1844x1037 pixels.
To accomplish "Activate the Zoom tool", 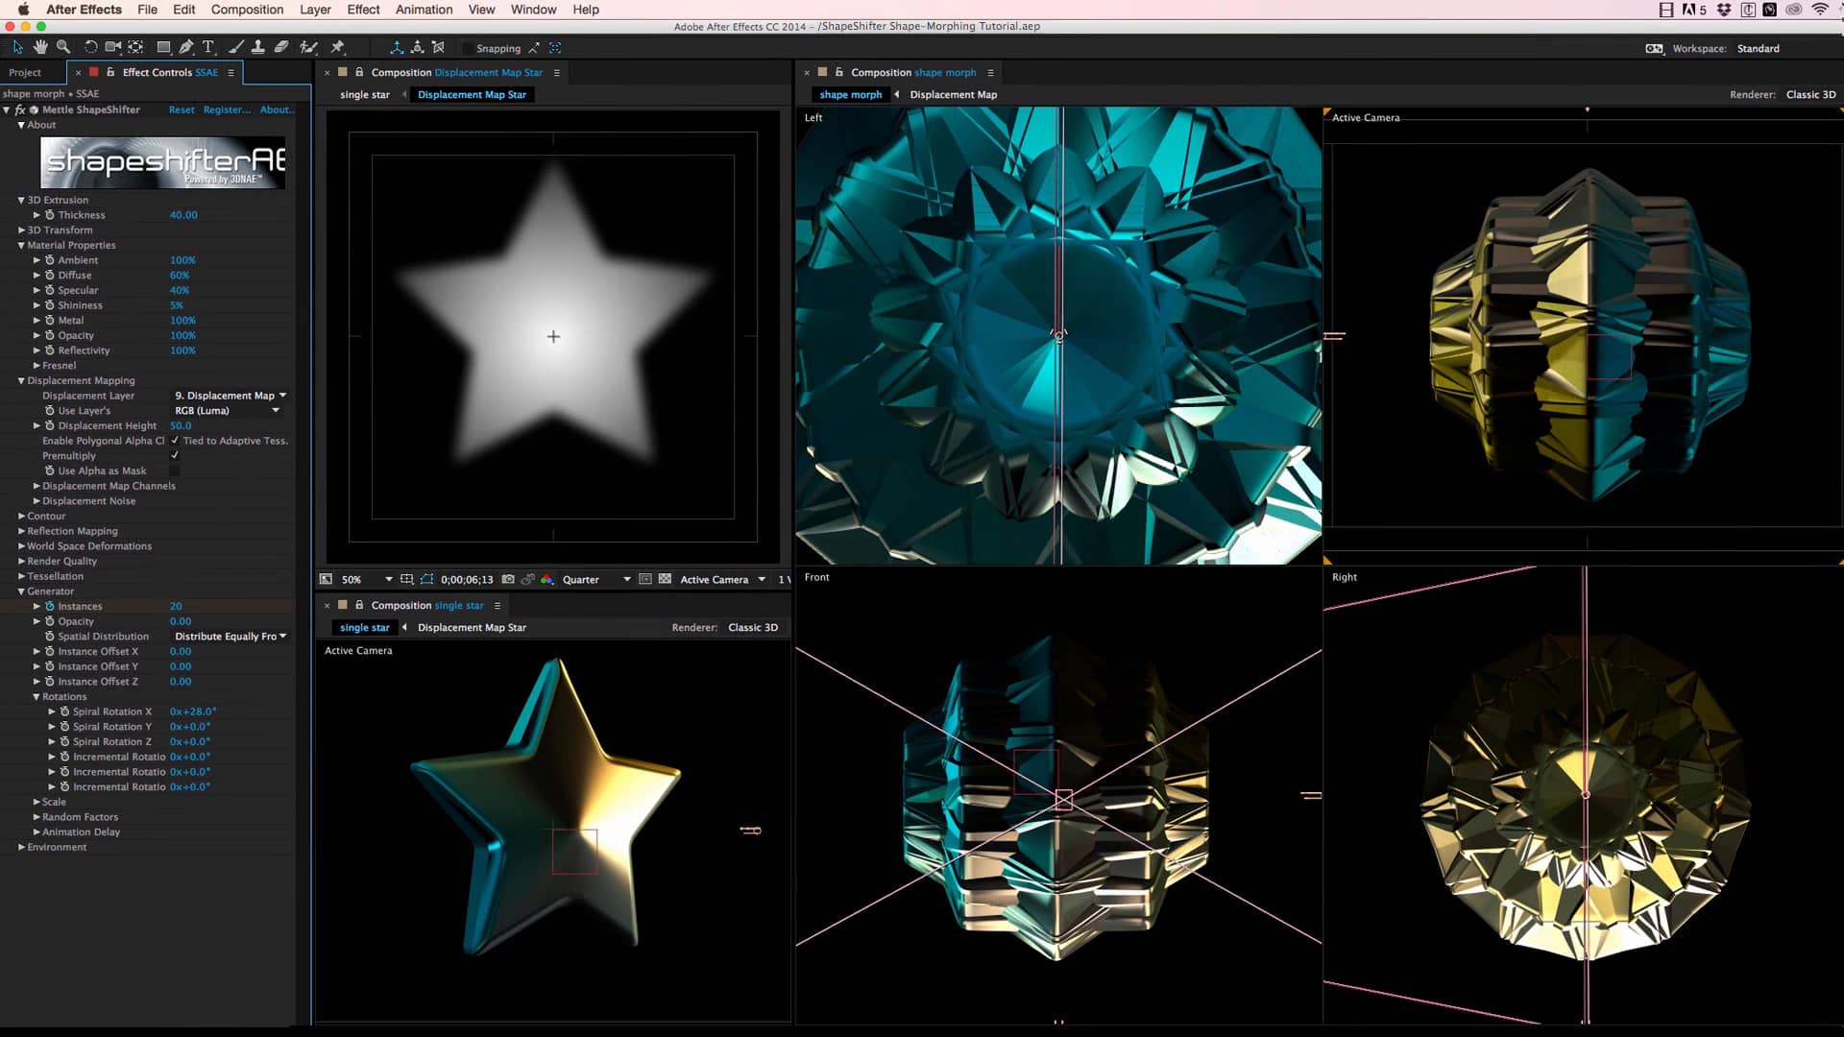I will (x=63, y=46).
